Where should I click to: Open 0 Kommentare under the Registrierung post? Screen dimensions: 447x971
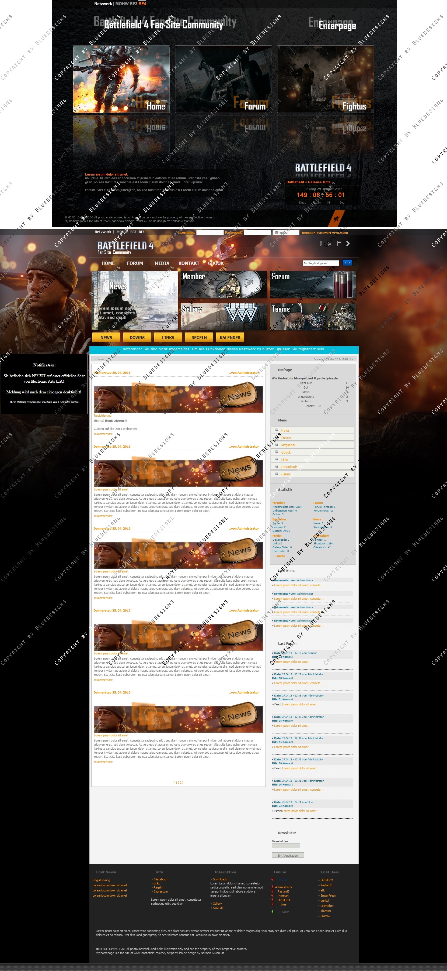(x=103, y=434)
